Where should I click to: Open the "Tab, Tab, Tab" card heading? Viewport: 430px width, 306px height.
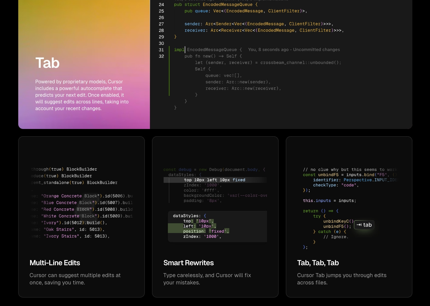[x=318, y=263]
